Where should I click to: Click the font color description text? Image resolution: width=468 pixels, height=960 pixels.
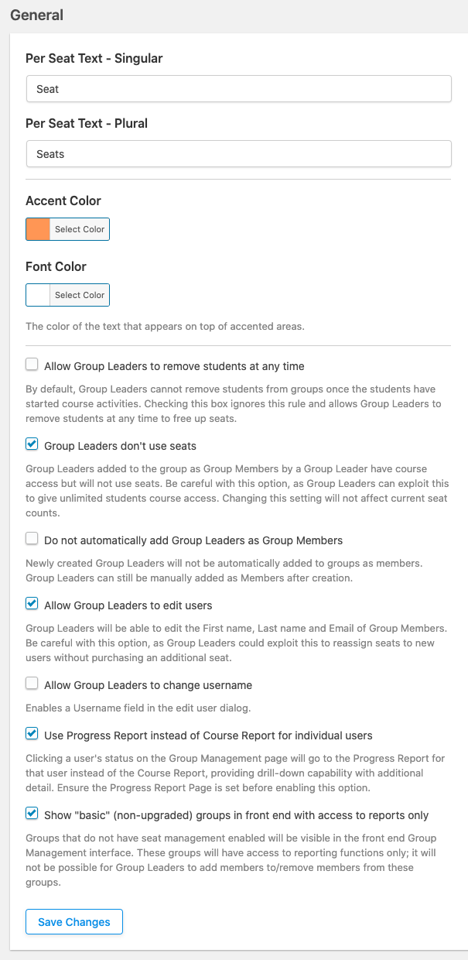point(165,326)
